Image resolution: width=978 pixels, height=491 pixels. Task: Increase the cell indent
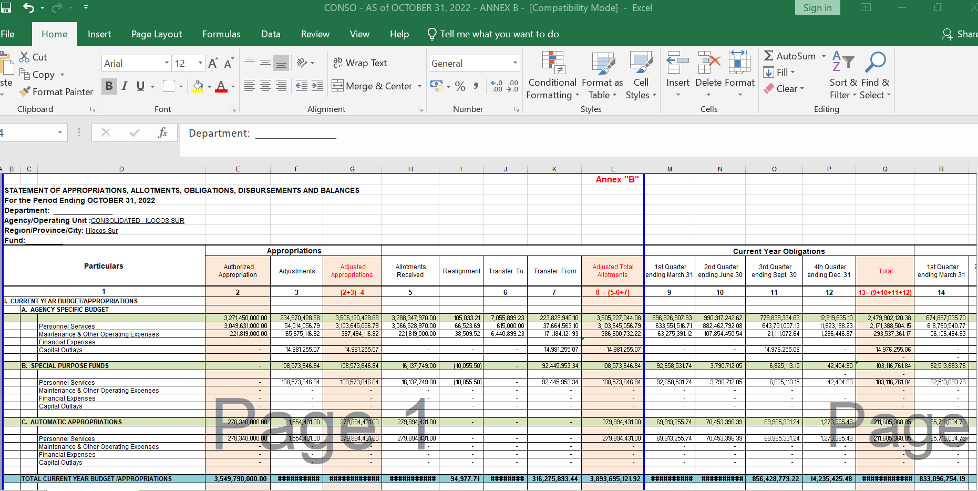(x=317, y=85)
